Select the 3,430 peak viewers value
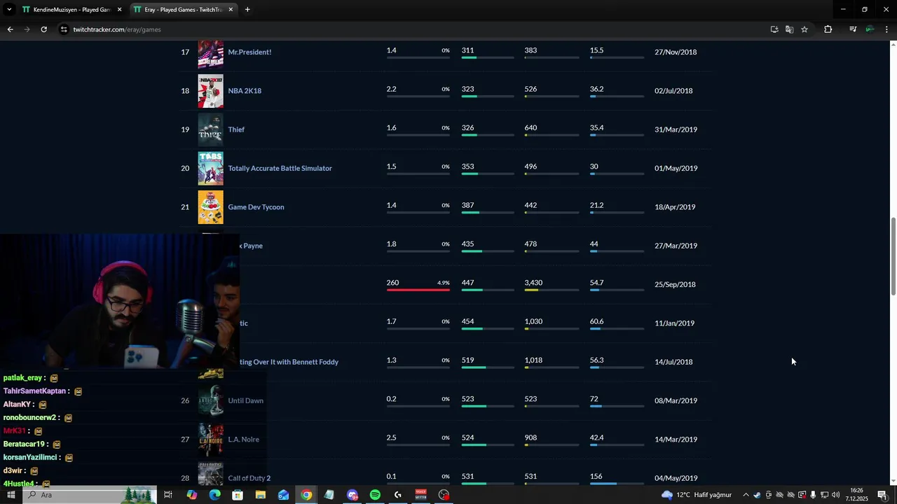The width and height of the screenshot is (897, 504). pos(533,283)
